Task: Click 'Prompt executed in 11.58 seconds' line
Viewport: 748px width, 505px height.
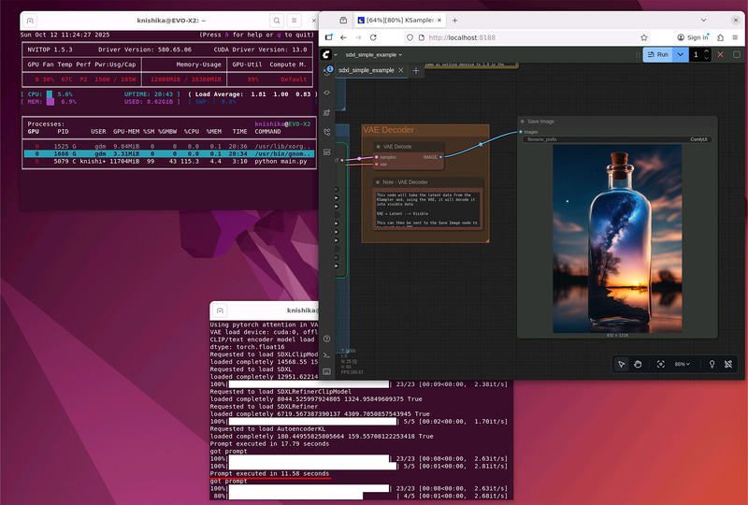Action: (x=269, y=473)
